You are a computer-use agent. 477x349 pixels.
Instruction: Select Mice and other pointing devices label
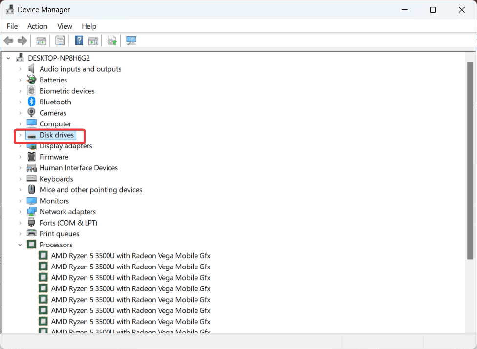[x=91, y=190]
